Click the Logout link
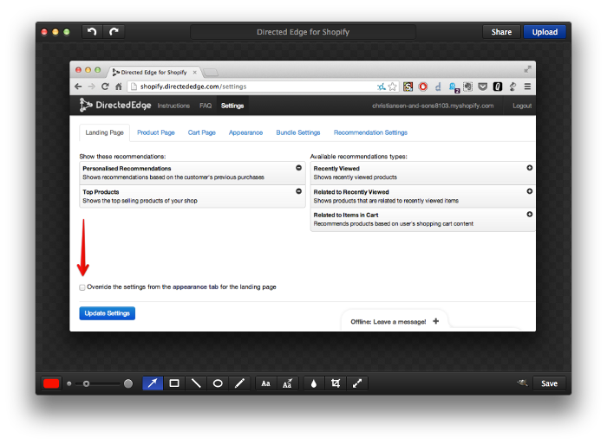 pos(522,106)
